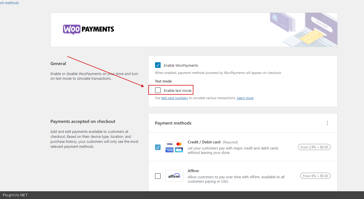Tick the Enable test mode checkbox
The width and height of the screenshot is (364, 199).
click(158, 90)
